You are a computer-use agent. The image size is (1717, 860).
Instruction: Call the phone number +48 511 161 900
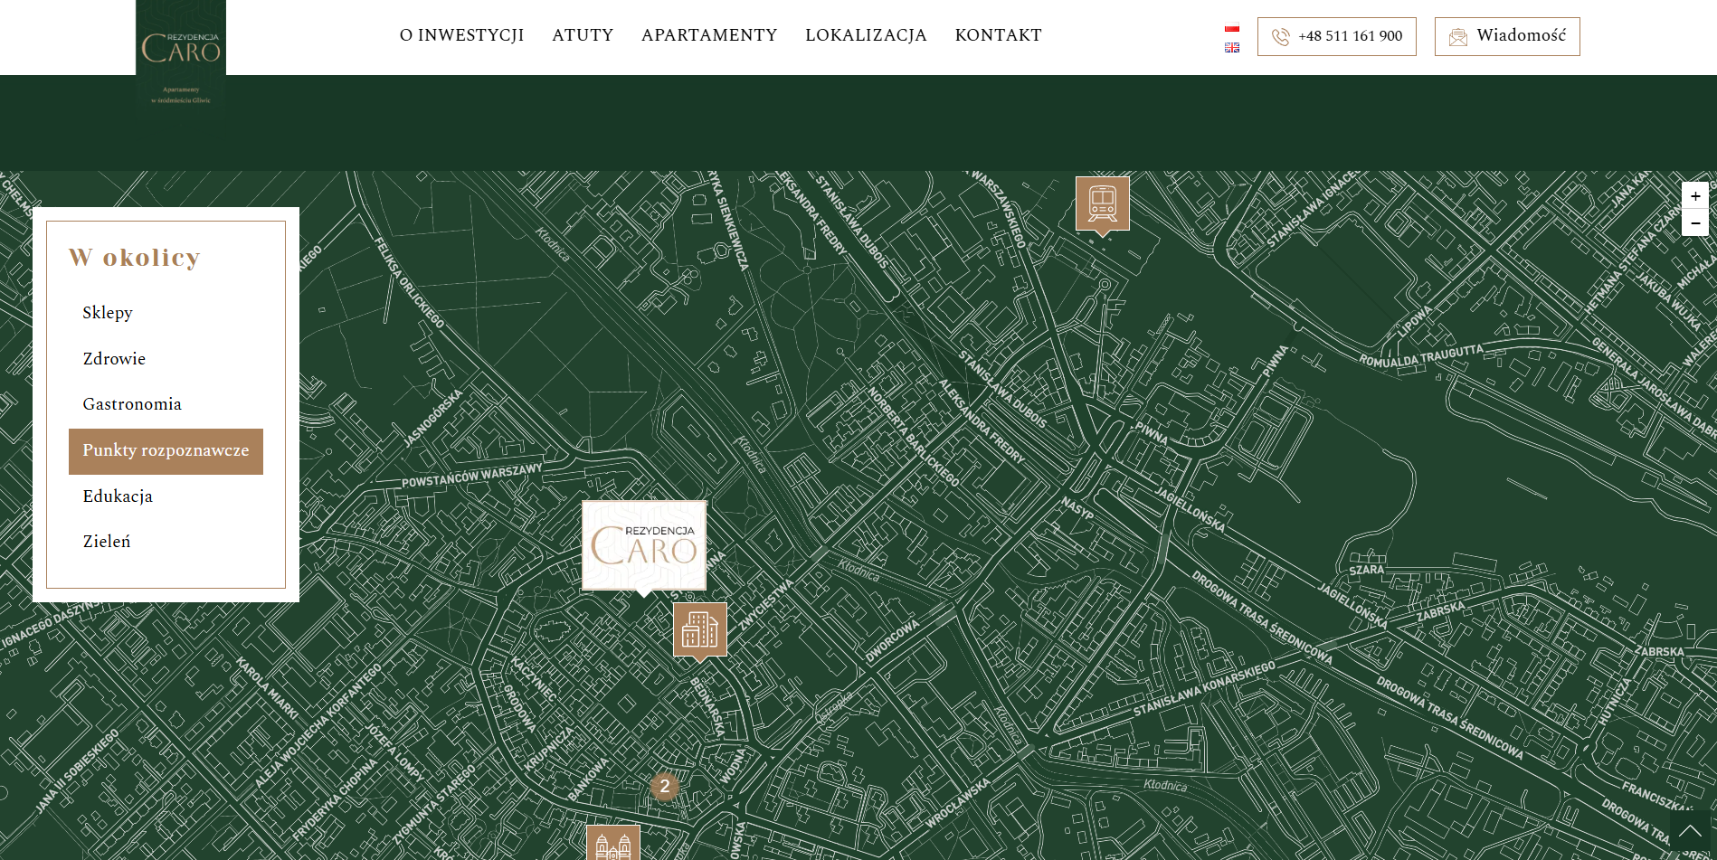point(1337,36)
